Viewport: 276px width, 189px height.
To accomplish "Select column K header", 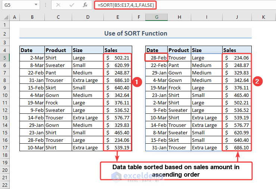I will point(263,17).
